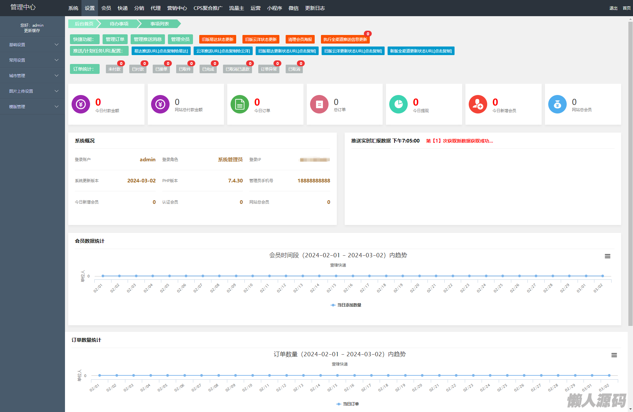Viewport: 633px width, 412px height.
Task: Click the 更新缓存 link under admin
Action: pos(32,31)
